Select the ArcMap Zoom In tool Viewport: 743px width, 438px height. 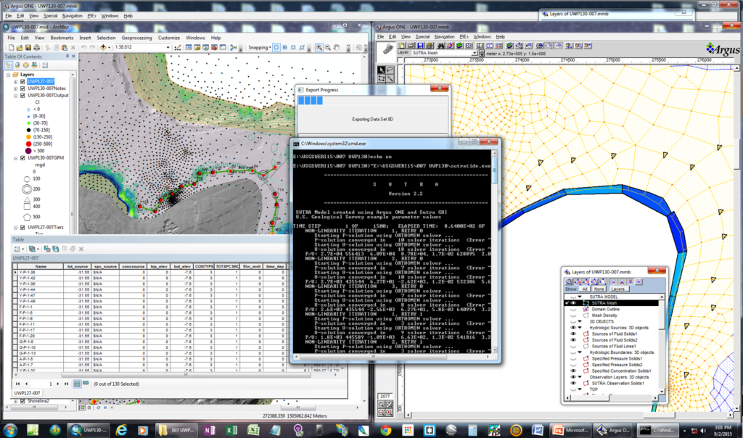pyautogui.click(x=319, y=47)
